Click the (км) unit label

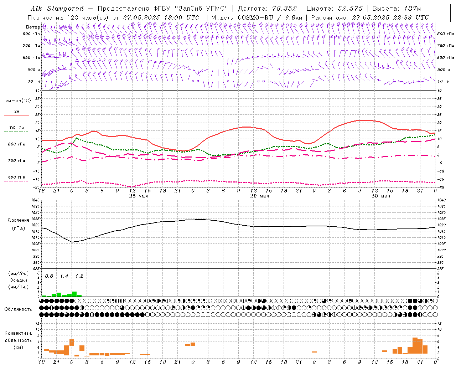pos(19,347)
